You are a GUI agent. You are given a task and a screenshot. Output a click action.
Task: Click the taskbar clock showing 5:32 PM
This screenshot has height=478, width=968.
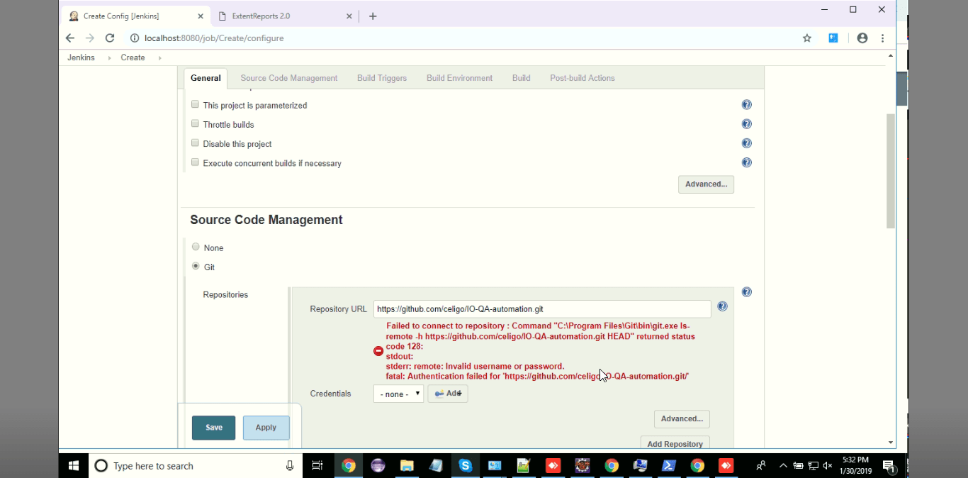tap(855, 466)
